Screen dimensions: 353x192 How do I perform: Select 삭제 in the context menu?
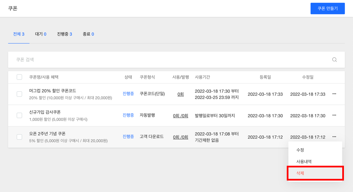300,173
